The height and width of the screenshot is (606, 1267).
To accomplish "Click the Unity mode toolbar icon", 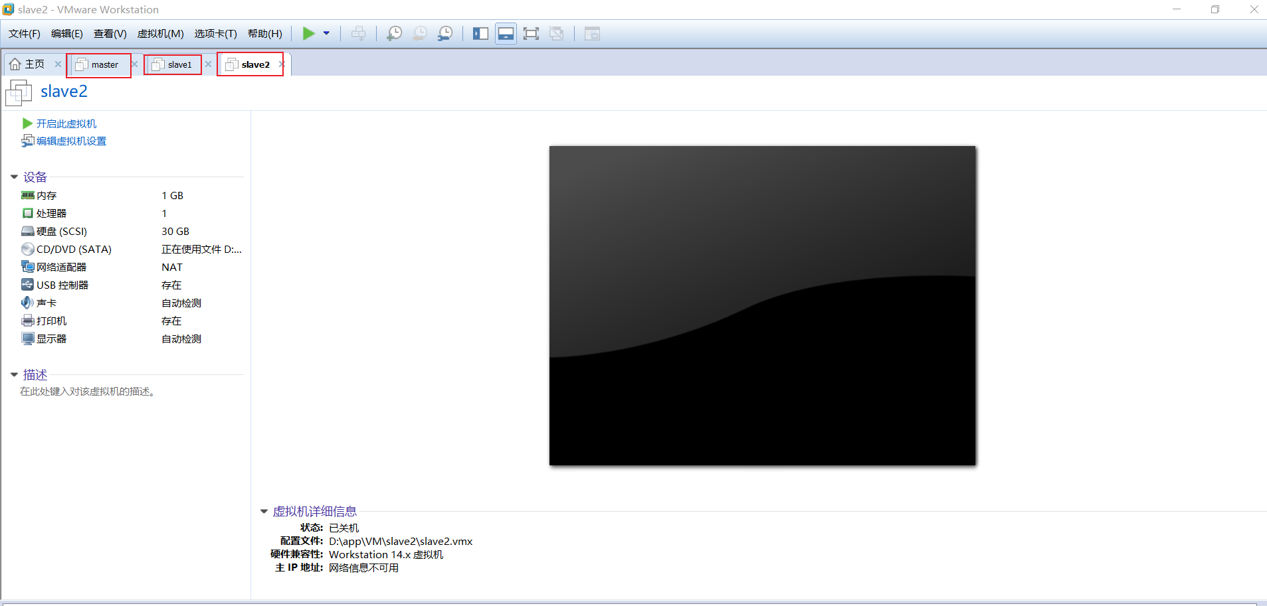I will 557,33.
